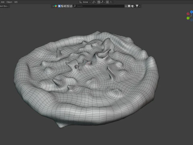Click the faded blue negative axis ball
Viewport: 193px width, 145px height.
192,20
